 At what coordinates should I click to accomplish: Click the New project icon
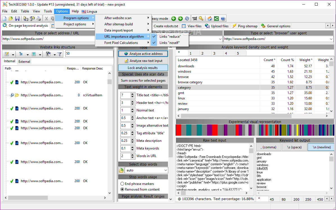click(x=4, y=19)
